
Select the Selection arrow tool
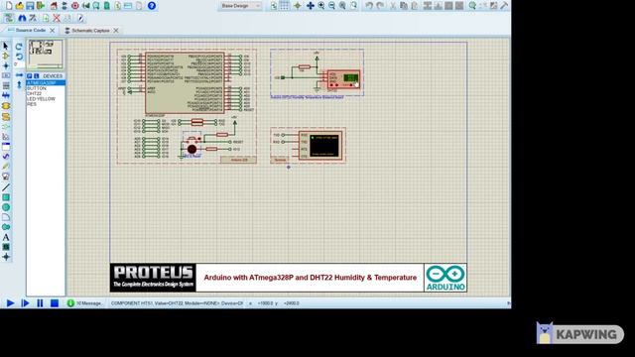6,46
